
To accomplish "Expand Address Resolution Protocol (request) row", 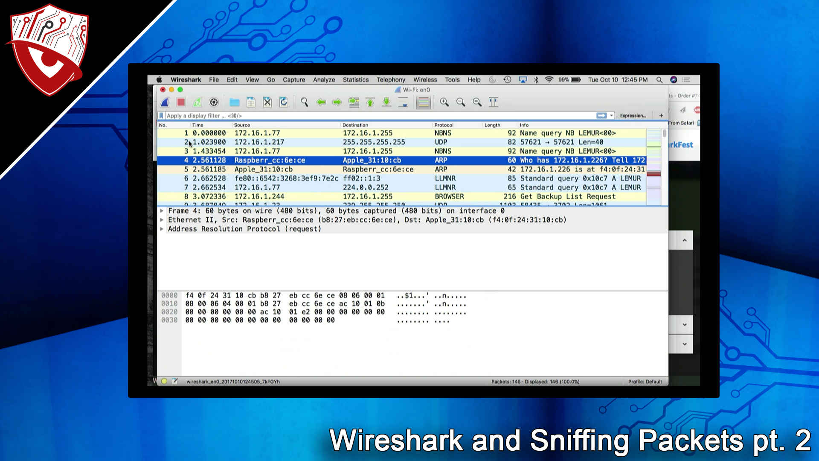I will (x=162, y=229).
